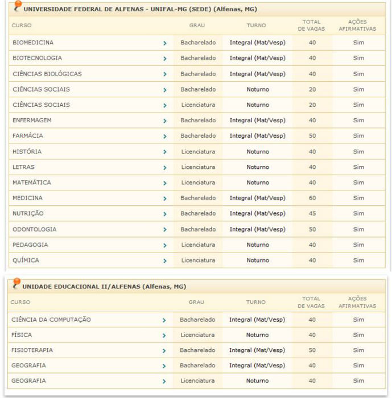Expand the Ciências Biológicas course details
The width and height of the screenshot is (392, 398).
click(164, 74)
